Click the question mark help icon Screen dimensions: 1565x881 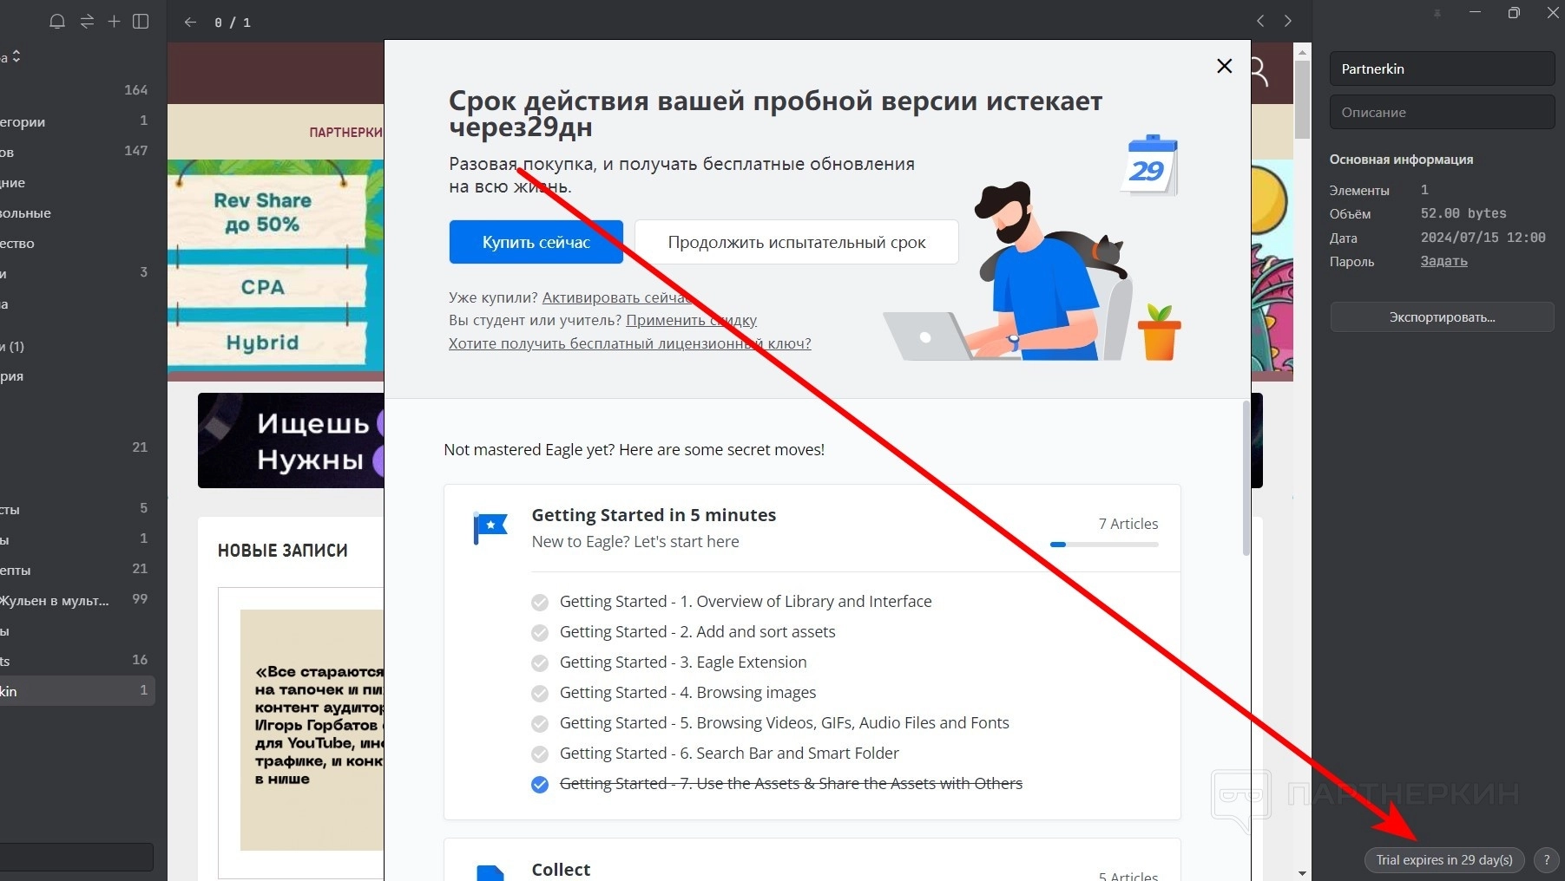[x=1546, y=859]
